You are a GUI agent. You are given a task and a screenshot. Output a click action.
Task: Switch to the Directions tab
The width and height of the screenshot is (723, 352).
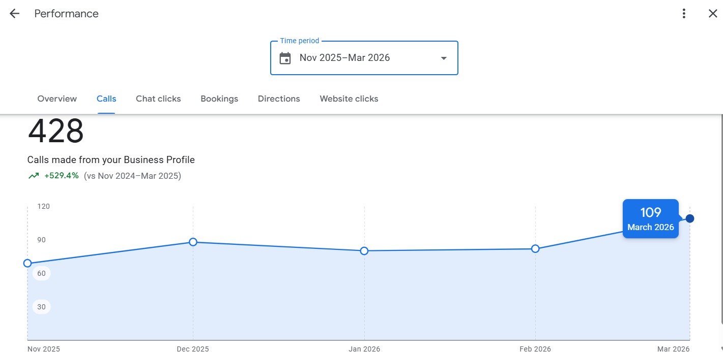(279, 99)
